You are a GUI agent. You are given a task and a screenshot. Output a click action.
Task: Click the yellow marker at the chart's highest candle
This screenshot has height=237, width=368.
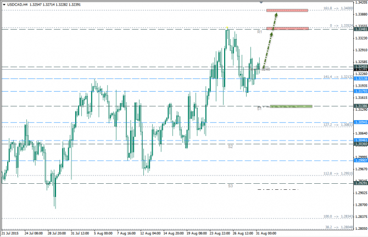[227, 27]
